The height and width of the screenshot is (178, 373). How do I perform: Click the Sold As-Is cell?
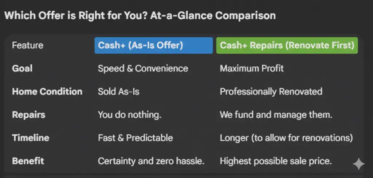coord(118,91)
